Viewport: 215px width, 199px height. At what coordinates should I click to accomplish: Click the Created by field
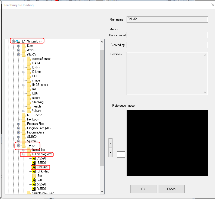pos(167,45)
